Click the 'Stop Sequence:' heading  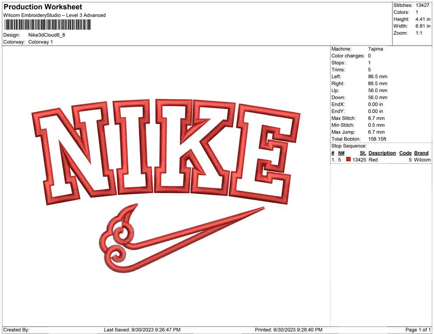pyautogui.click(x=349, y=146)
